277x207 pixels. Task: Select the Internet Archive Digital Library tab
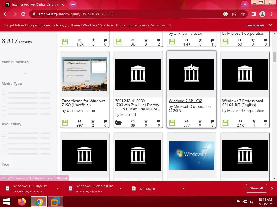(34, 5)
